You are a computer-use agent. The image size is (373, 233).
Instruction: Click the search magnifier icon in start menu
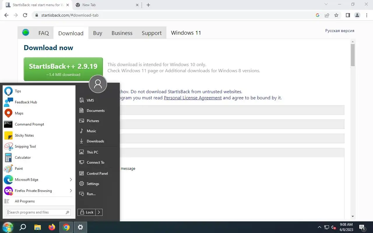tap(68, 212)
